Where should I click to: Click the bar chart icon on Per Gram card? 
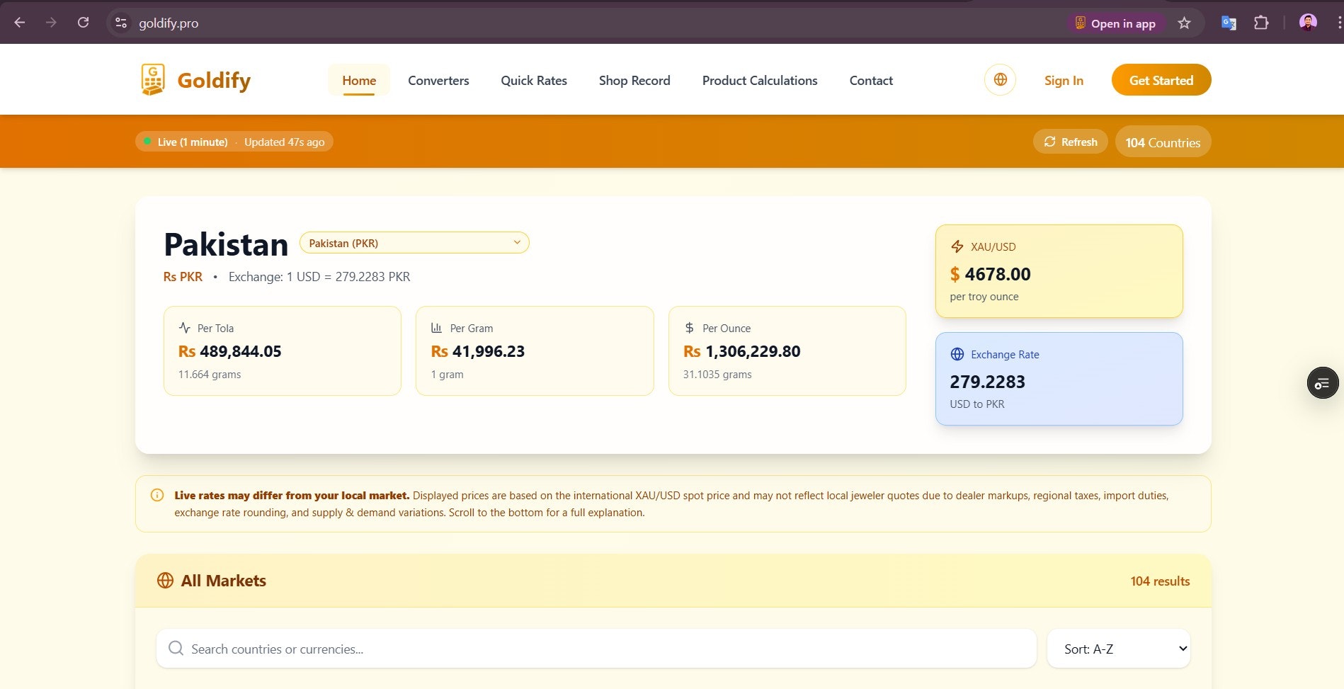[x=437, y=328]
